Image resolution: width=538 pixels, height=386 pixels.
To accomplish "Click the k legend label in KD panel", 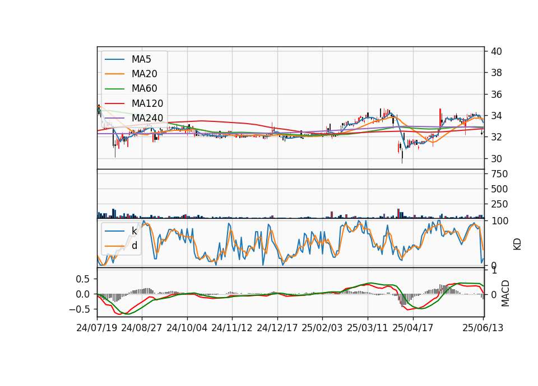I will point(134,231).
